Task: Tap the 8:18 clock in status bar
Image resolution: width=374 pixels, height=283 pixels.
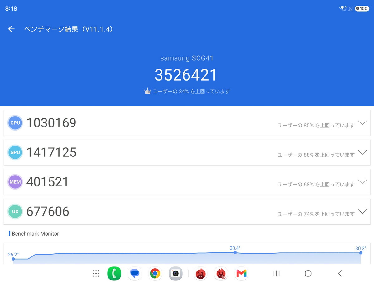Action: [11, 8]
